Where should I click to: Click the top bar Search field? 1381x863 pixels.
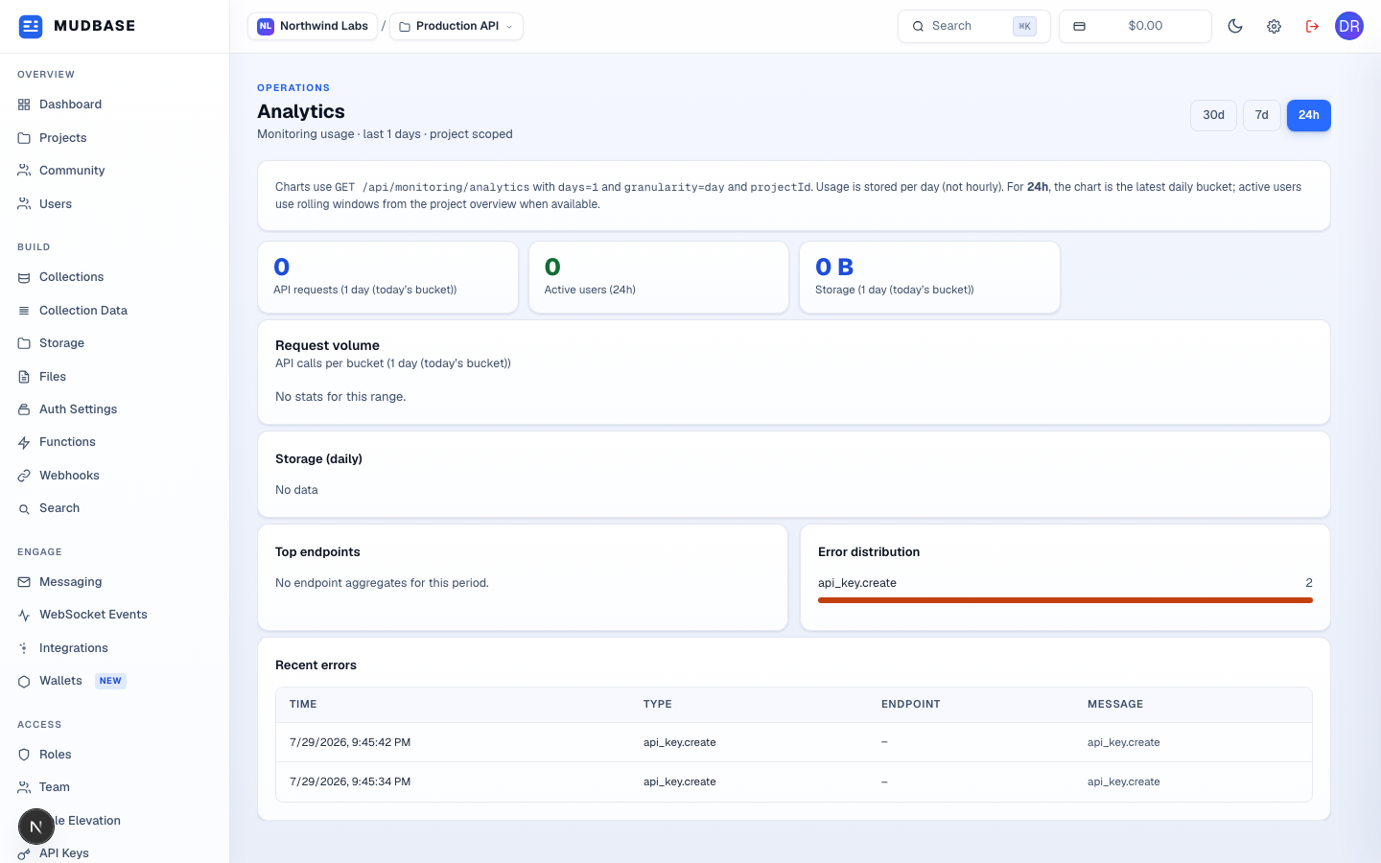(x=974, y=27)
